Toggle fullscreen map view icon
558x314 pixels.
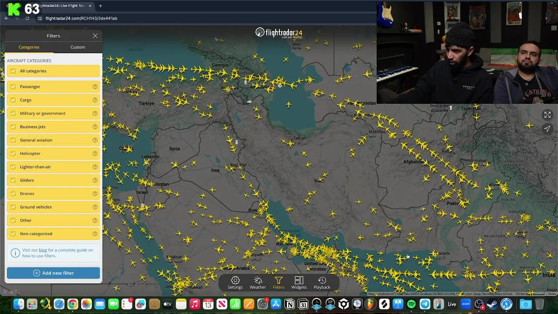coord(548,115)
